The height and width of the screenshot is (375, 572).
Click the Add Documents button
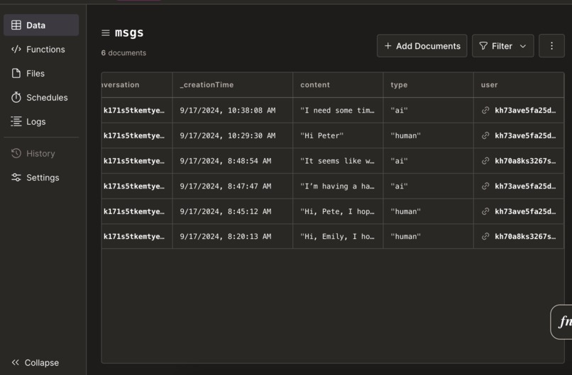422,46
